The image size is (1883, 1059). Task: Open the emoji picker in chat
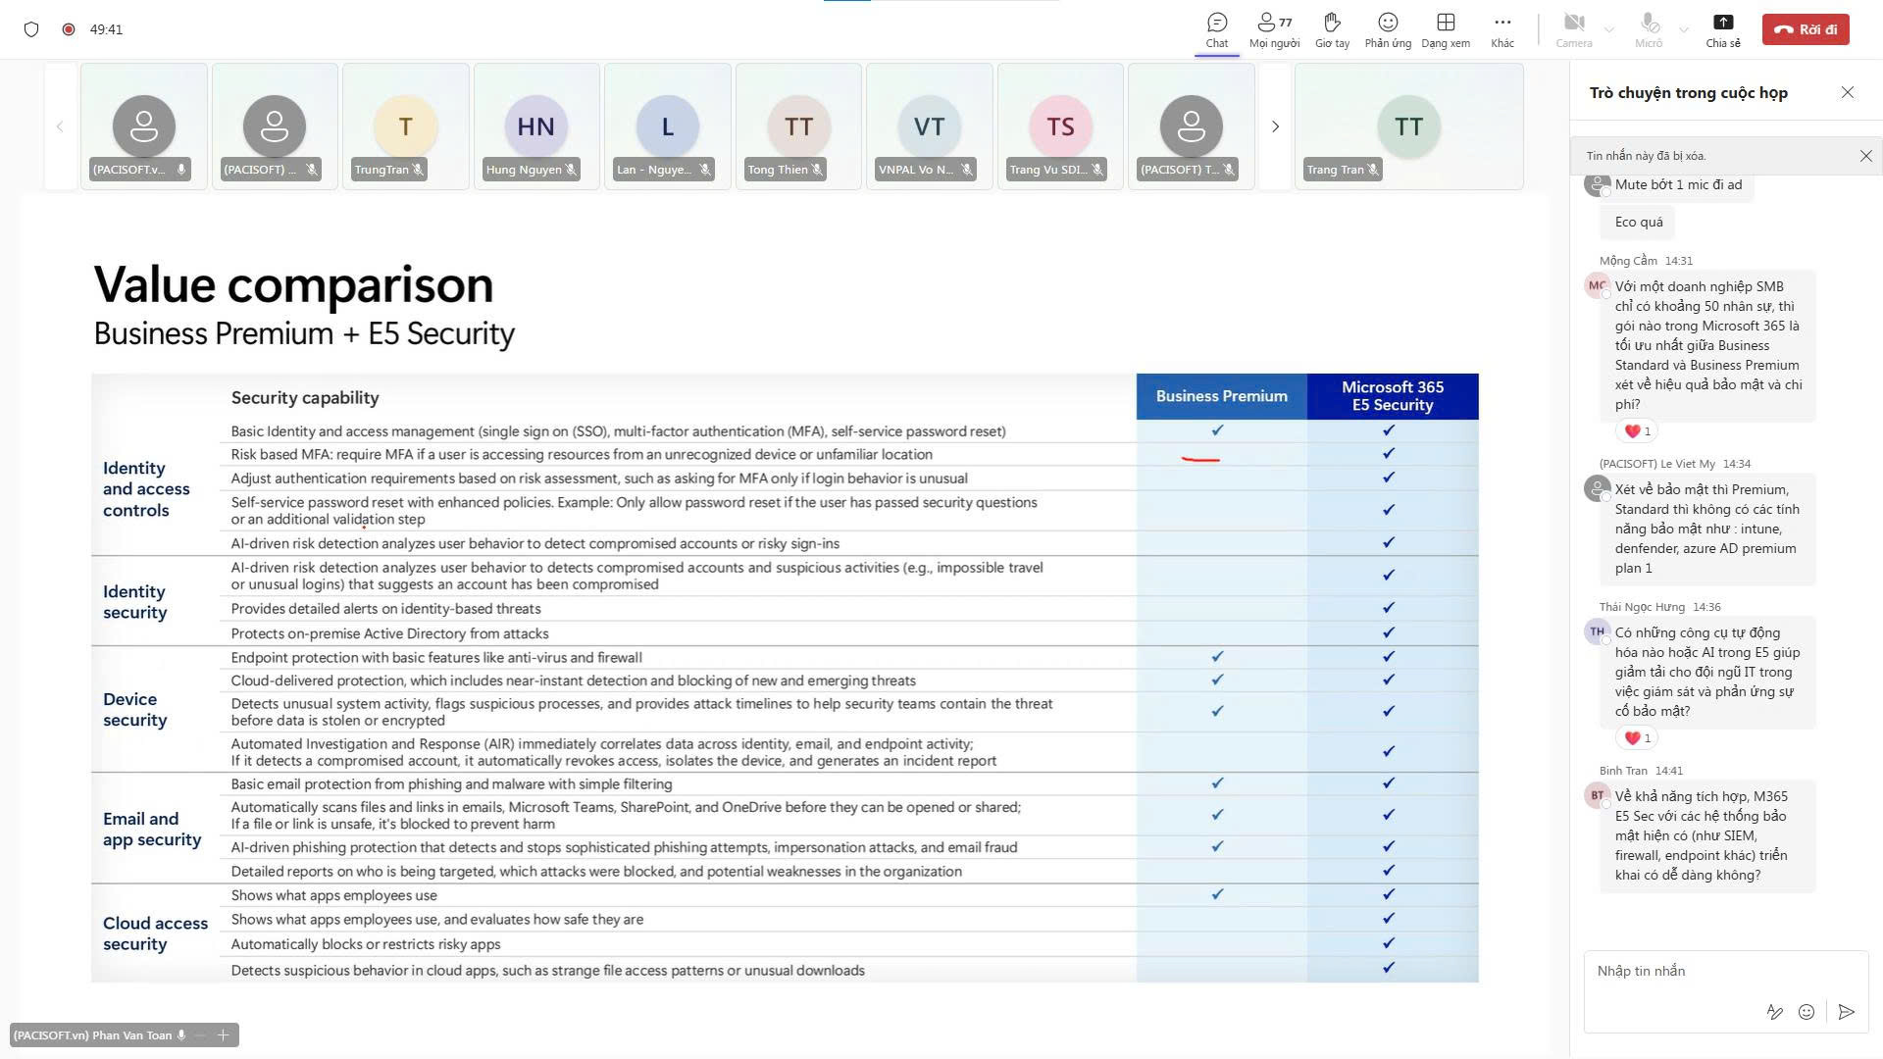click(x=1807, y=1012)
